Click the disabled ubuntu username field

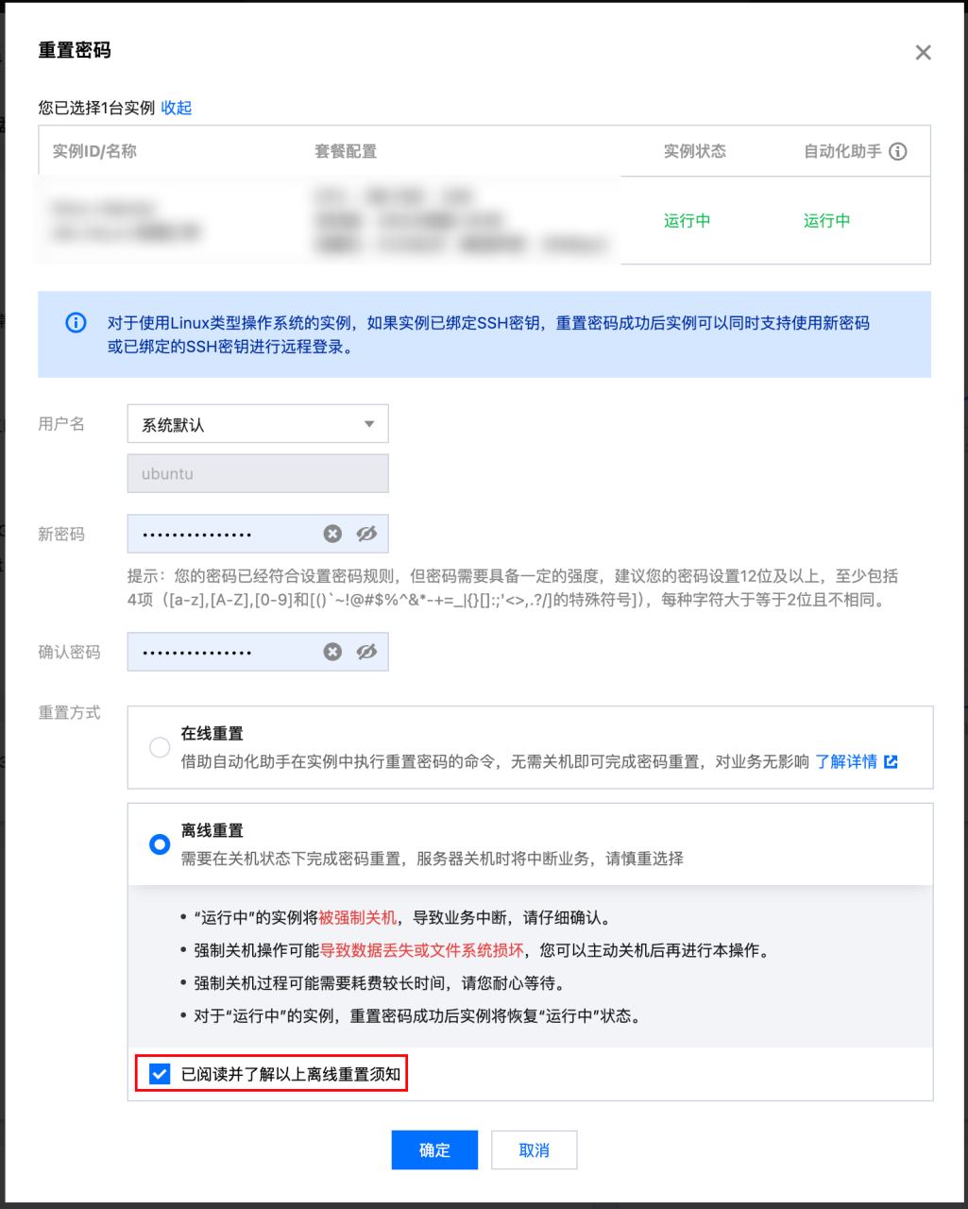pos(258,473)
